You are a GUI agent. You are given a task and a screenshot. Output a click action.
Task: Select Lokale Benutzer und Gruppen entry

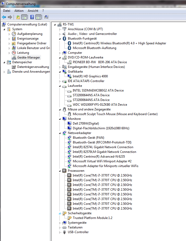(x=34, y=48)
